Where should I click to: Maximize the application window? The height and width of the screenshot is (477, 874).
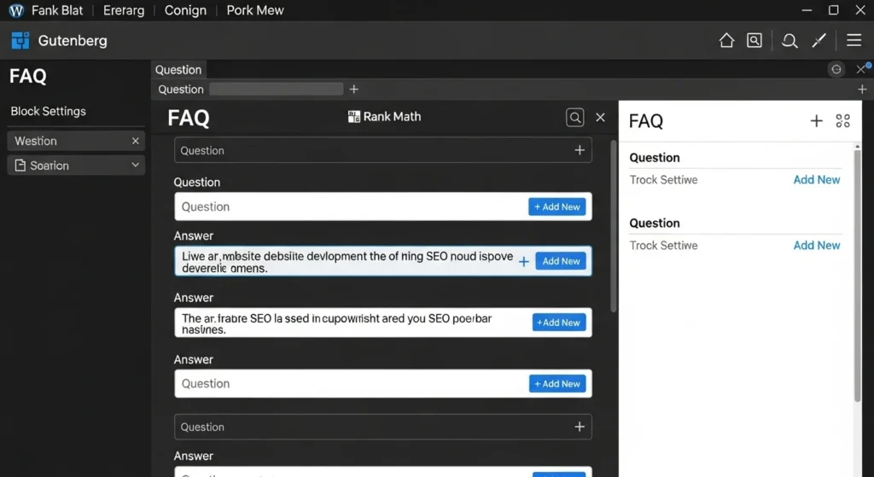(833, 10)
